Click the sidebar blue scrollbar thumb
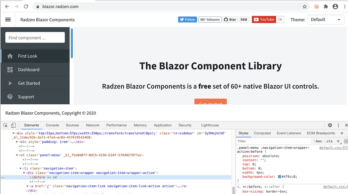 pos(72,43)
